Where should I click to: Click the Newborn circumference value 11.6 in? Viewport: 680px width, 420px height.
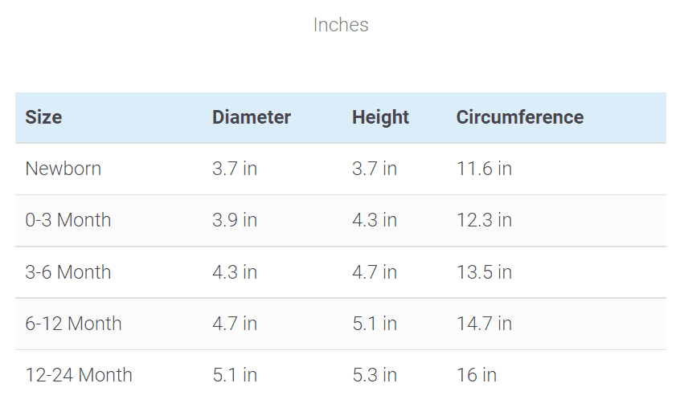(484, 169)
